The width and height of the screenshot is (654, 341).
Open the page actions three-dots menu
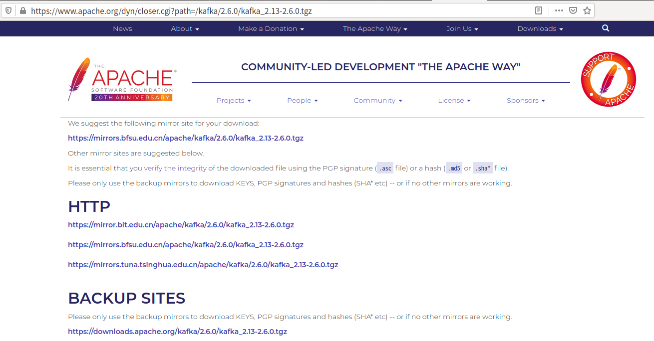pyautogui.click(x=559, y=10)
